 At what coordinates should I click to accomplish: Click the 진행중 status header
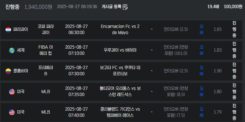pyautogui.click(x=12, y=7)
